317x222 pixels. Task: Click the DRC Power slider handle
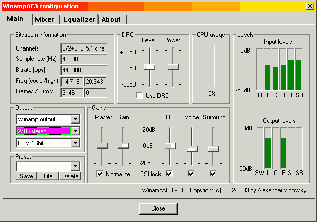pyautogui.click(x=173, y=67)
